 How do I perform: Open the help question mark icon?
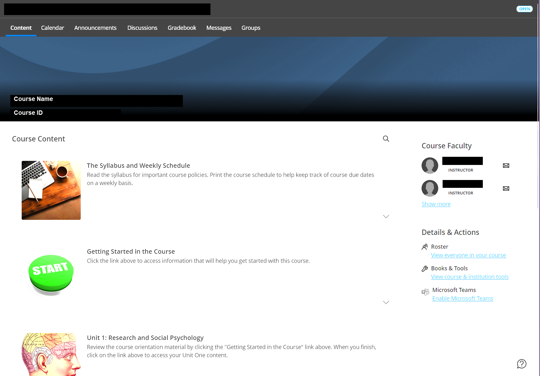pyautogui.click(x=521, y=364)
